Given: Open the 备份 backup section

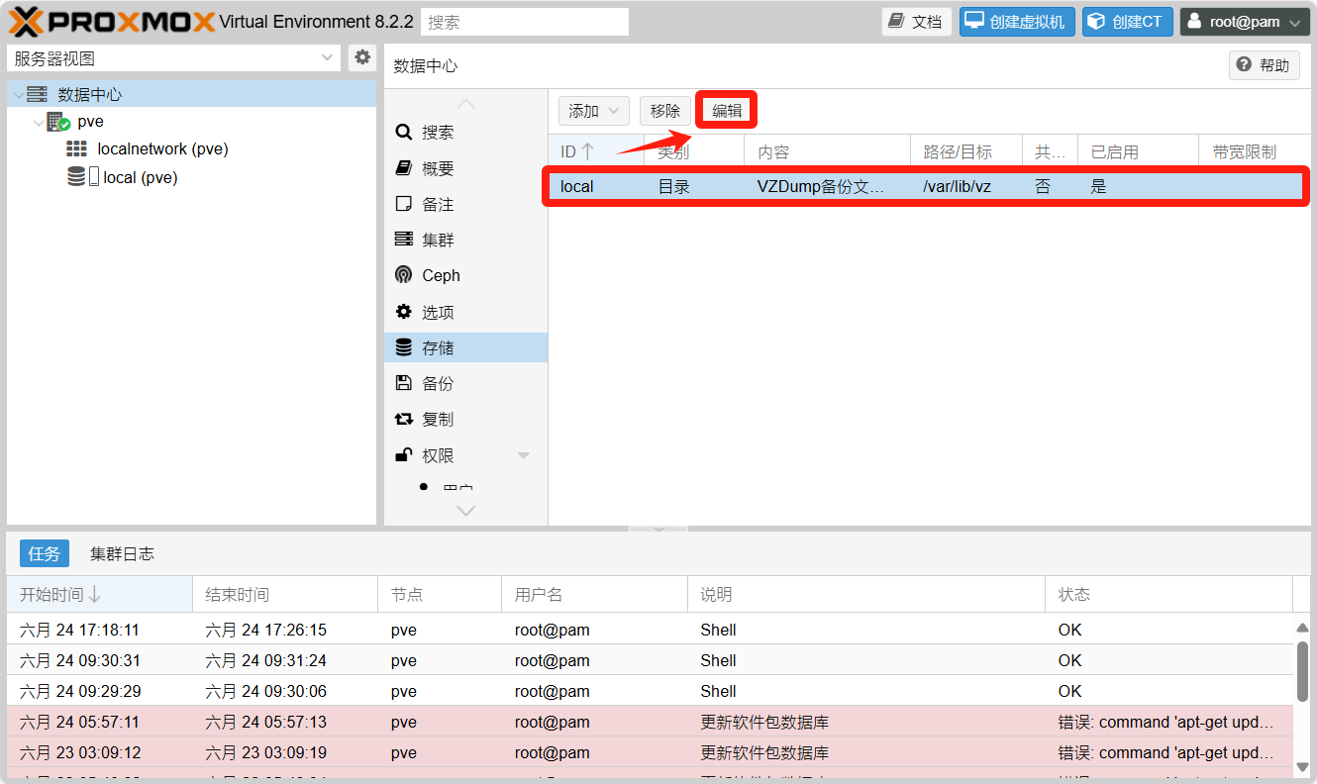Looking at the screenshot, I should pos(437,383).
